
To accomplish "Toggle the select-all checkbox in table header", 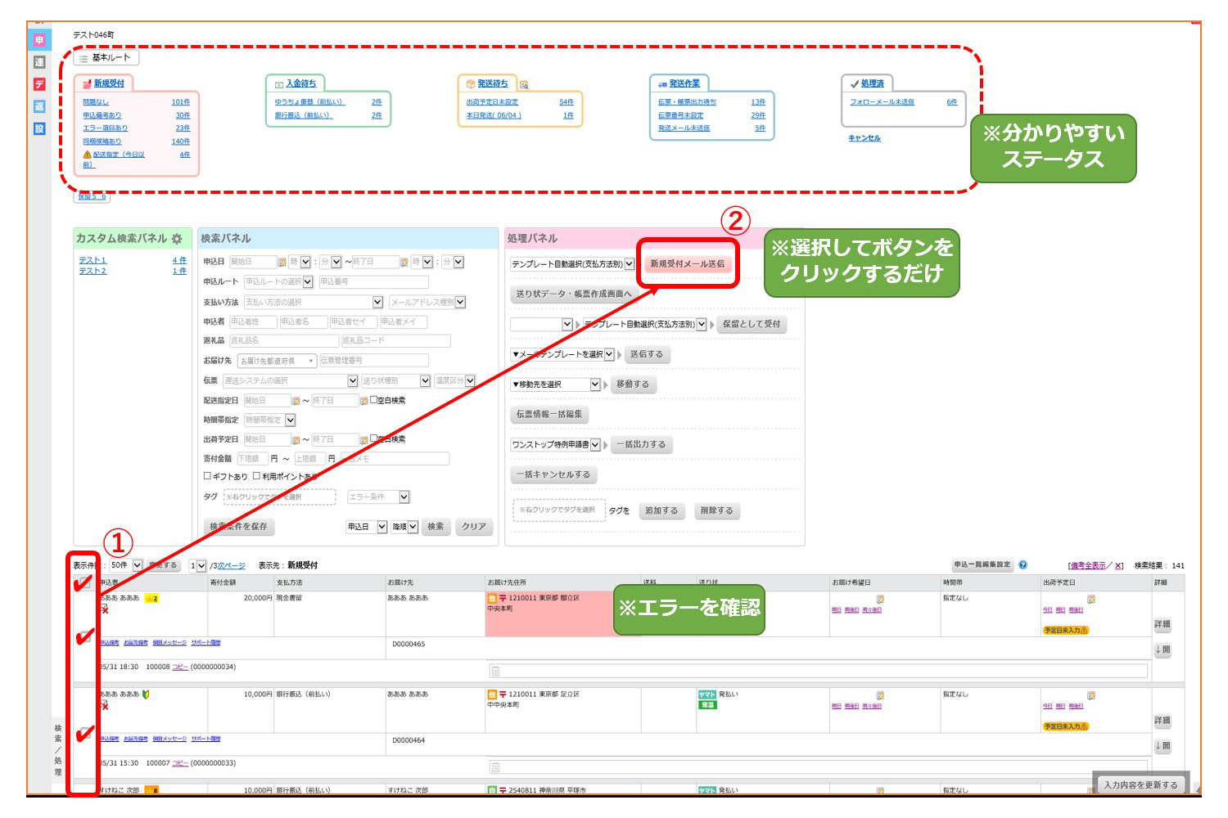I will point(84,582).
